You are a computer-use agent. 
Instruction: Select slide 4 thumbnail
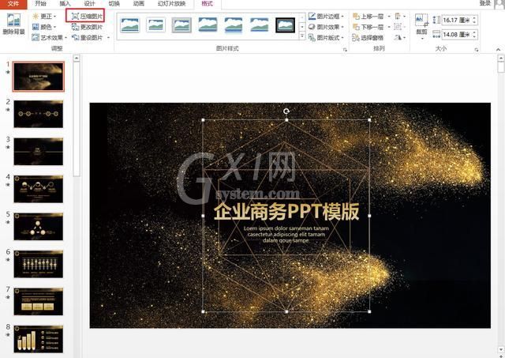tap(39, 189)
